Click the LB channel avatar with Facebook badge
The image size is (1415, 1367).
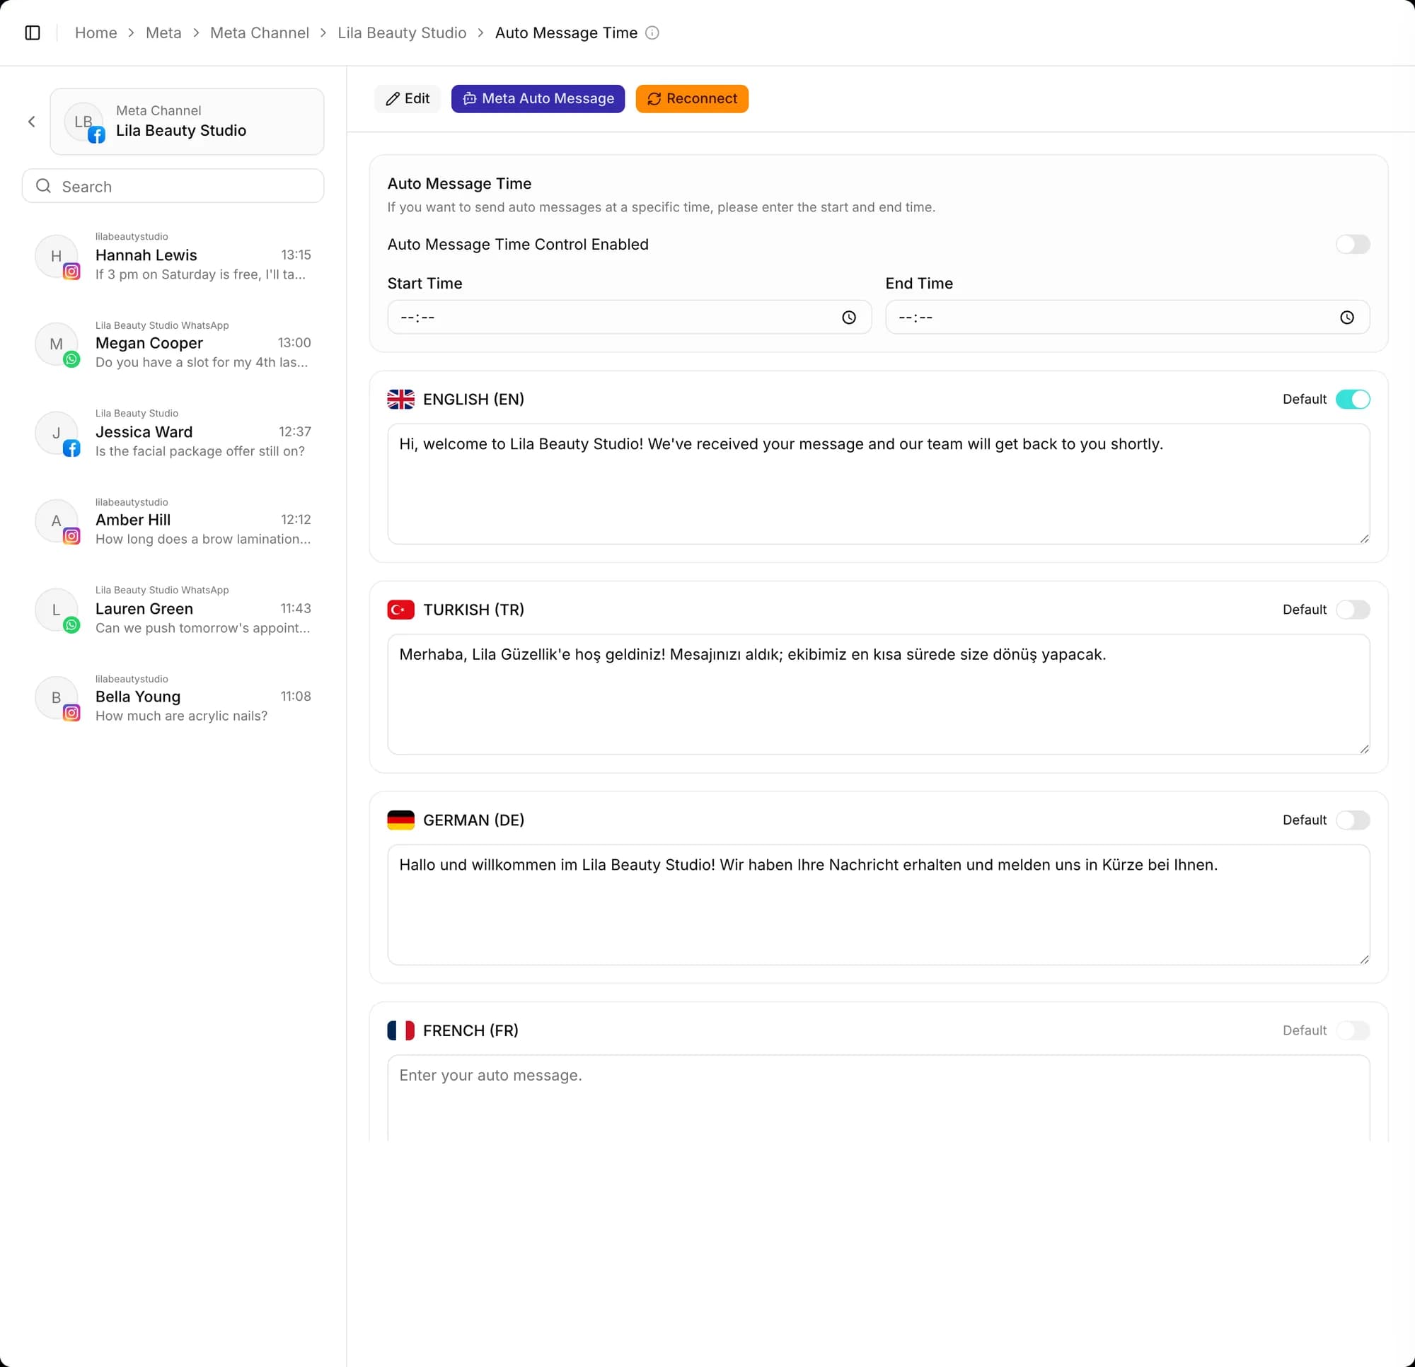click(x=84, y=123)
